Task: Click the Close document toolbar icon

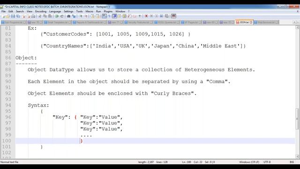Action: pyautogui.click(x=24, y=16)
